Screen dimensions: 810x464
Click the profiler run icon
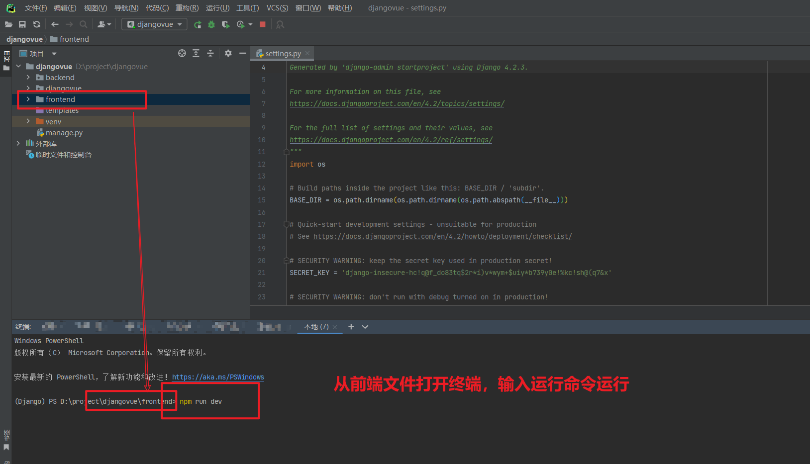241,24
